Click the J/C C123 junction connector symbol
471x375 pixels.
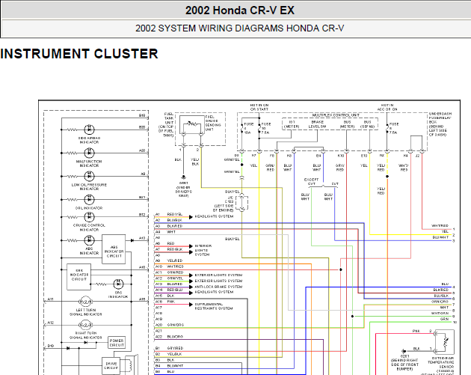point(241,202)
